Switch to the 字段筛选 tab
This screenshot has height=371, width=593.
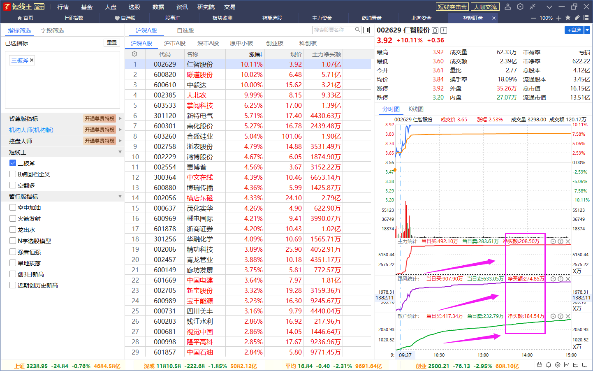[x=52, y=30]
